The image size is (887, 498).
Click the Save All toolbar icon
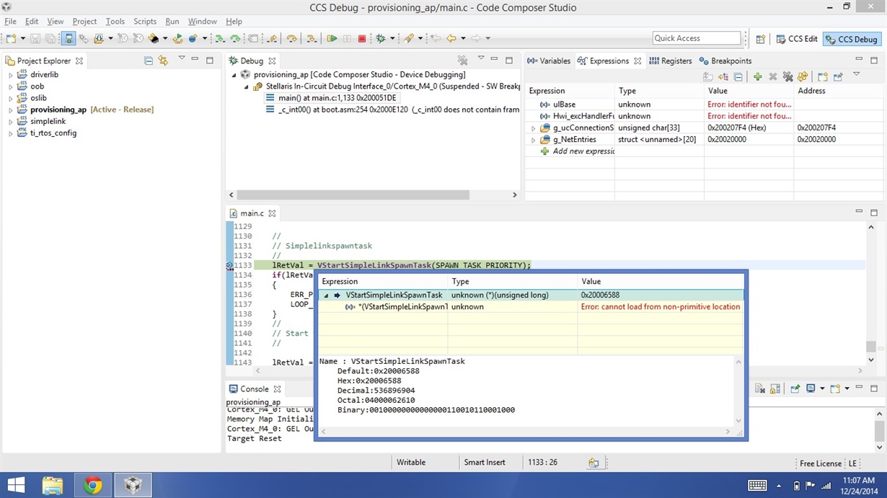coord(51,38)
